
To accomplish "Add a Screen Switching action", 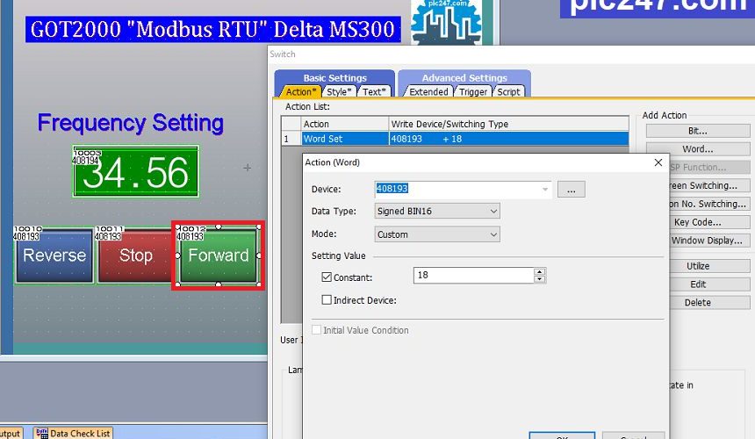I will pos(709,186).
